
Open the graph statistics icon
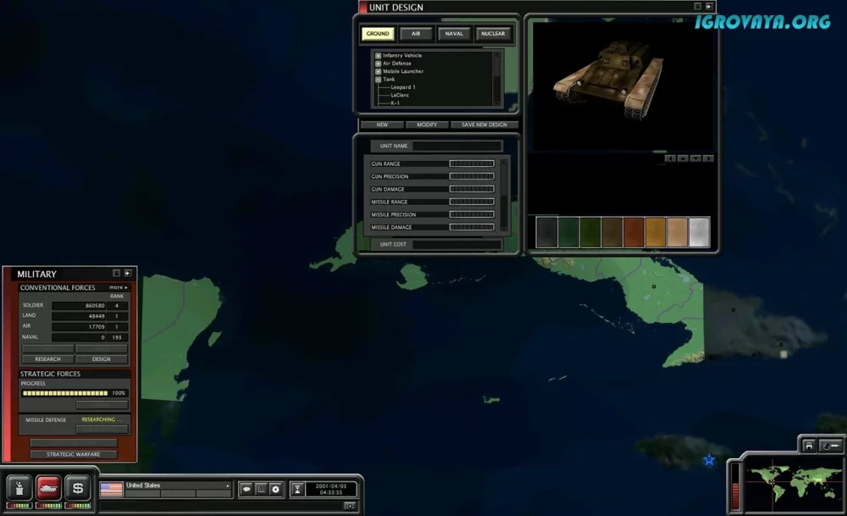click(x=261, y=489)
